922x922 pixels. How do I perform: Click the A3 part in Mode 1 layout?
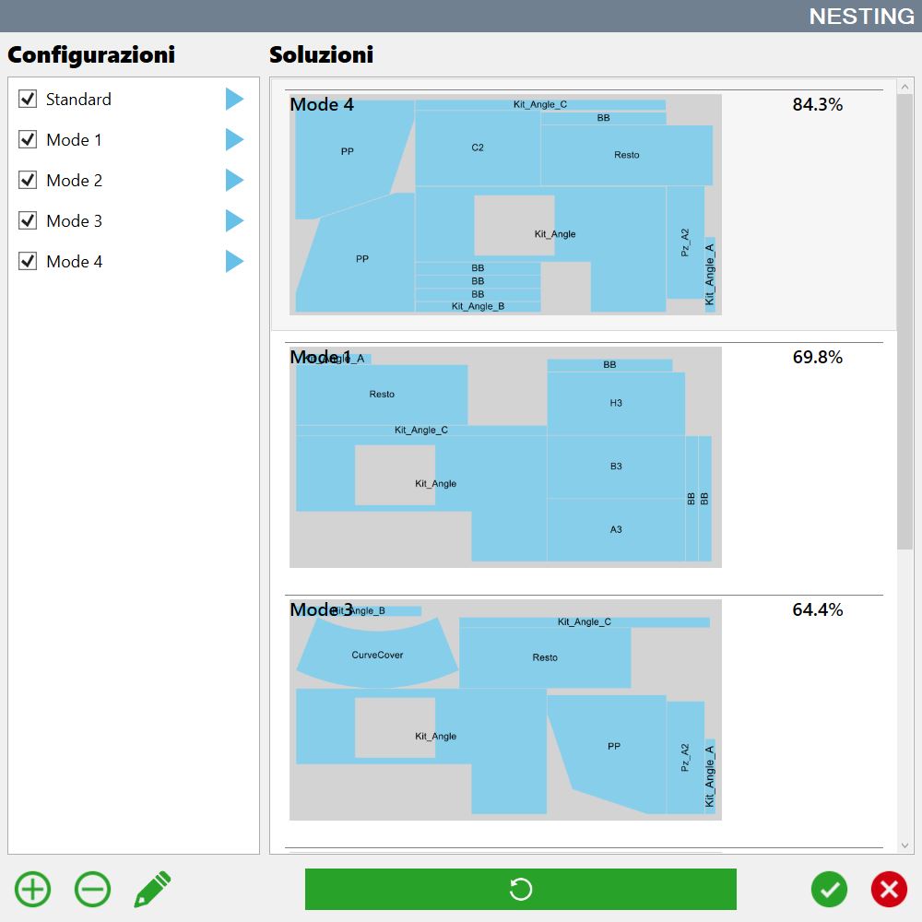click(616, 529)
